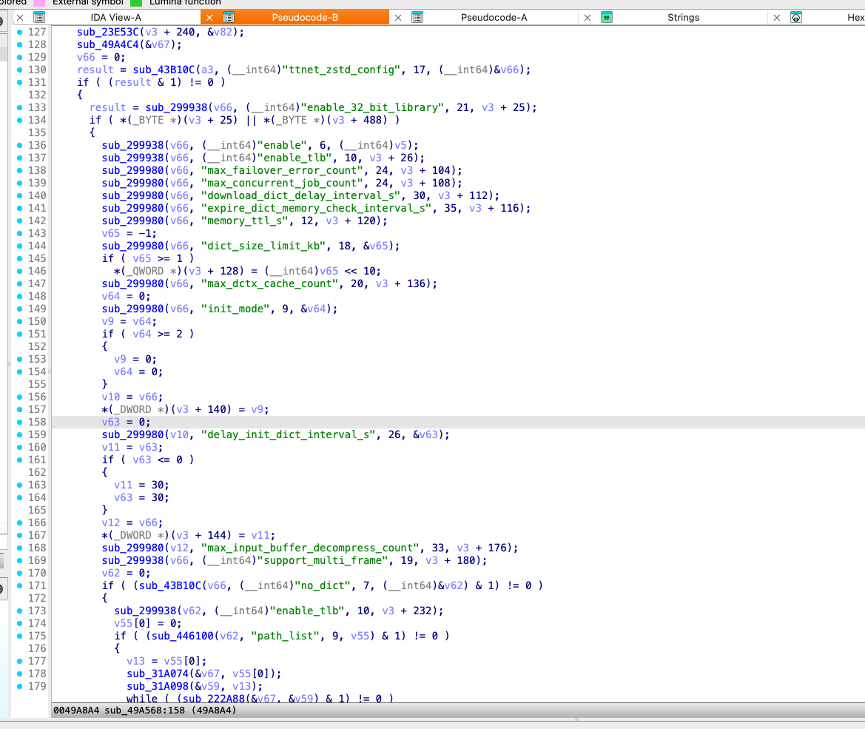
Task: Click the IDA View-A tab icon
Action: [39, 17]
